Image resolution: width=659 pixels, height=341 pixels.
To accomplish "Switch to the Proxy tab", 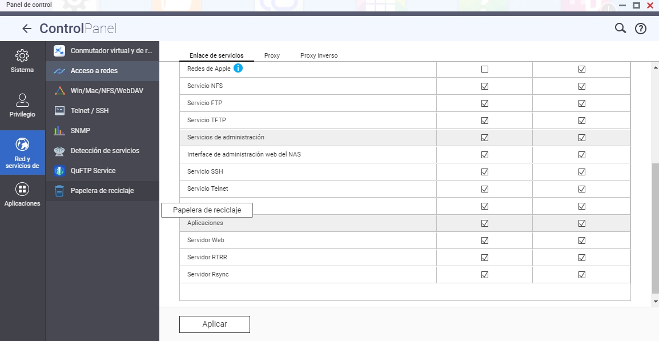I will coord(272,55).
